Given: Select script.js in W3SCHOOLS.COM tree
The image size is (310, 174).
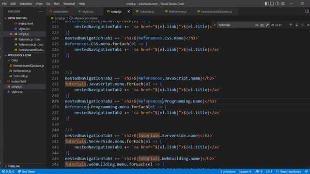Looking at the screenshot, I should [16, 87].
